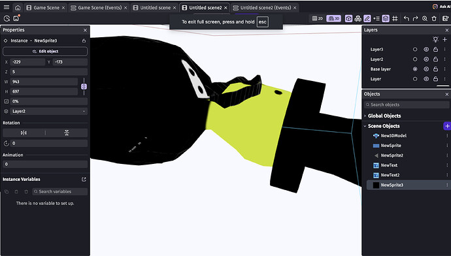
Task: Switch editor to 3D view
Action: pyautogui.click(x=334, y=18)
